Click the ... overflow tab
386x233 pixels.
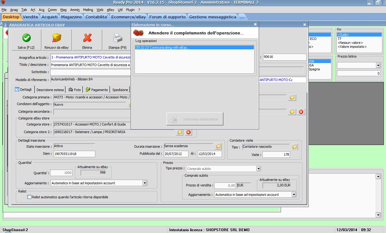pyautogui.click(x=242, y=17)
